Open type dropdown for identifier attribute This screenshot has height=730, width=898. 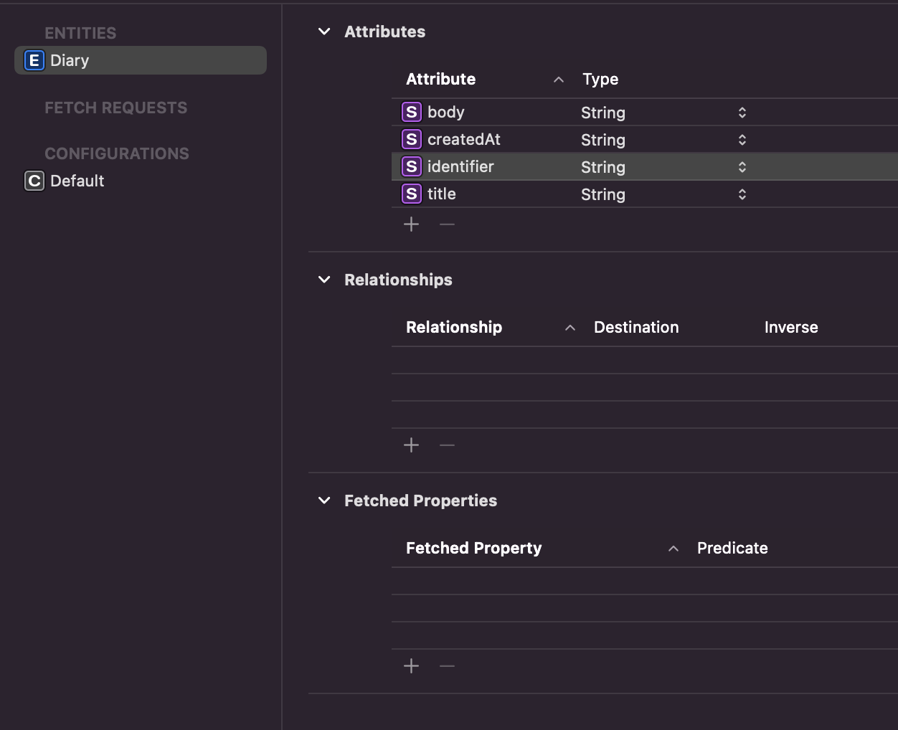click(x=742, y=167)
